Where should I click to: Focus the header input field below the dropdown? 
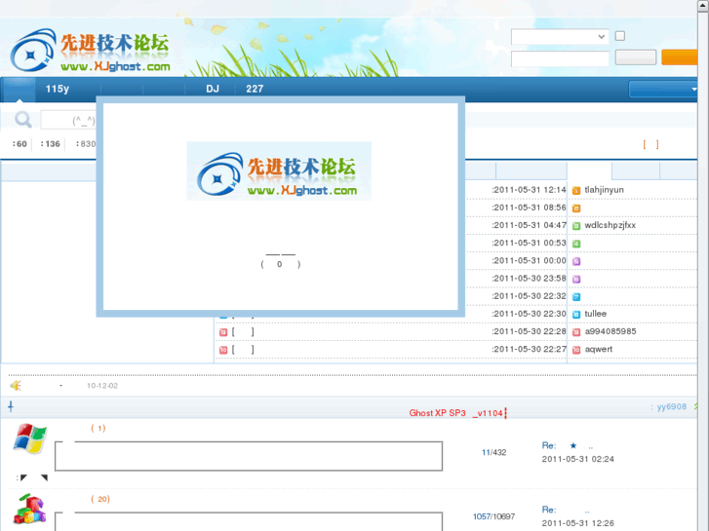tap(560, 58)
